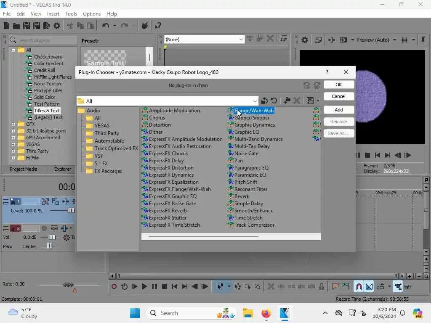Select Graphic EQ plug-in
This screenshot has height=323, width=431.
point(247,132)
